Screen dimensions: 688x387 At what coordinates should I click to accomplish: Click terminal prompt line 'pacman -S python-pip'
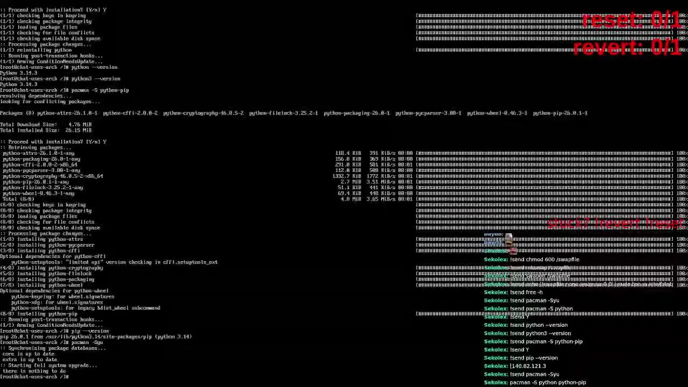pos(64,90)
